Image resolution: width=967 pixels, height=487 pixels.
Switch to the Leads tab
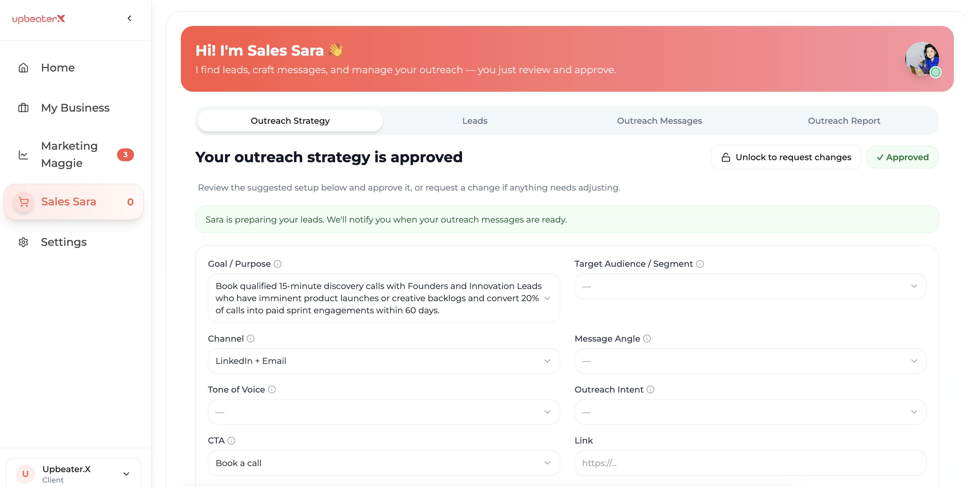coord(475,121)
